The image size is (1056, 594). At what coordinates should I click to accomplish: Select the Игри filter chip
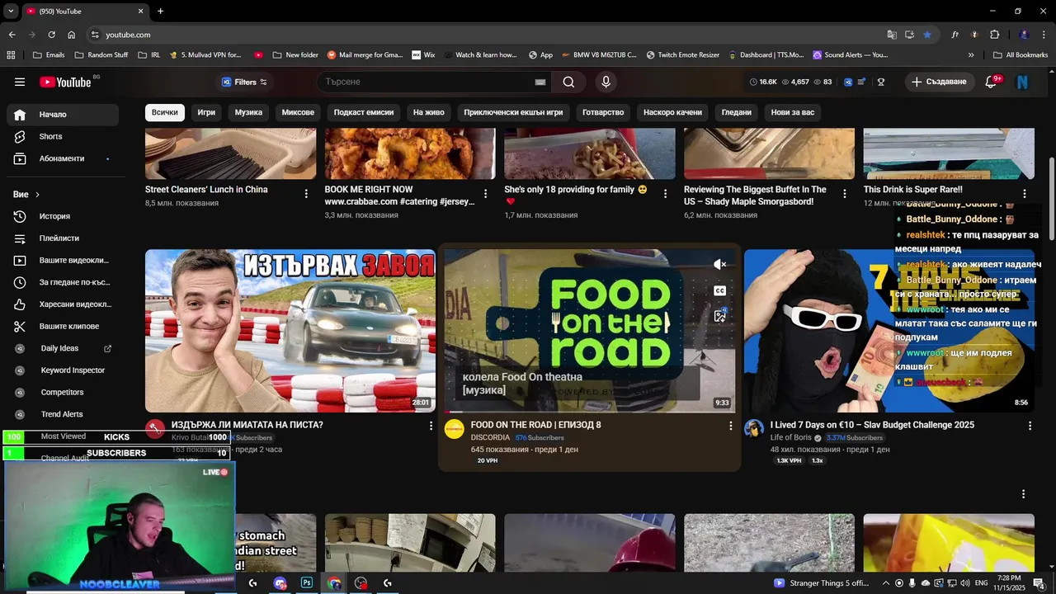[206, 112]
